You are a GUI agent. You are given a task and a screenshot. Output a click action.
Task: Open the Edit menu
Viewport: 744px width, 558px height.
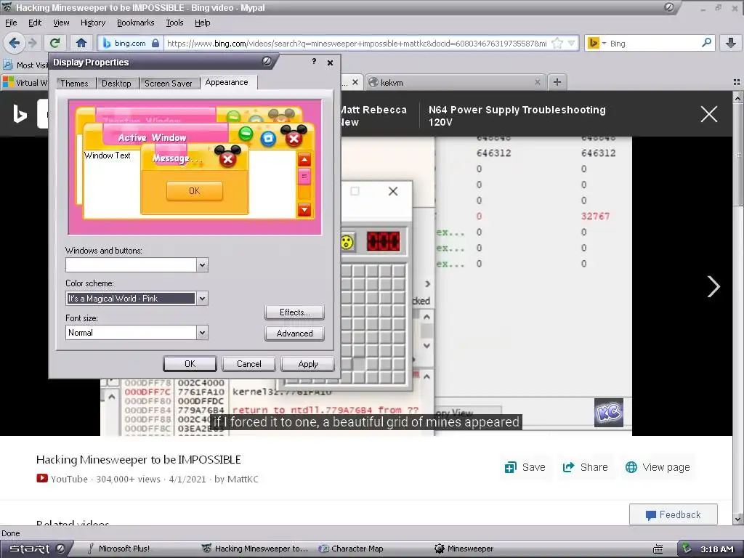pos(35,23)
